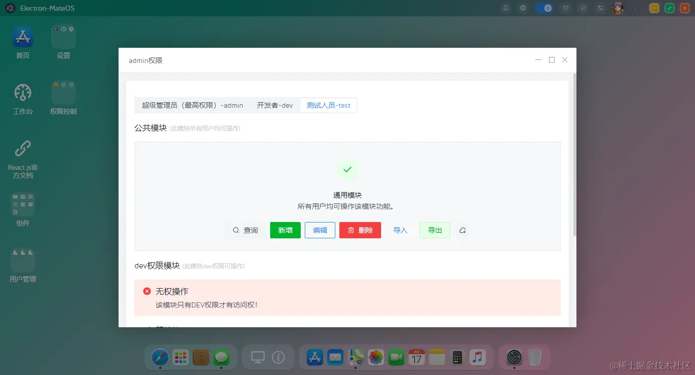Open the skin/theme t-shirt icon in top bar
The height and width of the screenshot is (375, 695).
click(566, 8)
